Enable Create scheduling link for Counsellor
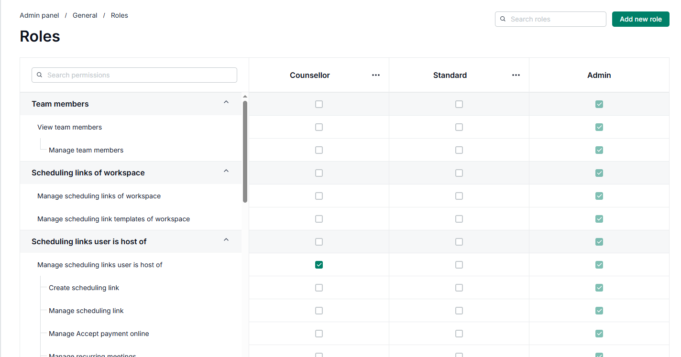Viewport: 681px width, 357px height. coord(319,288)
